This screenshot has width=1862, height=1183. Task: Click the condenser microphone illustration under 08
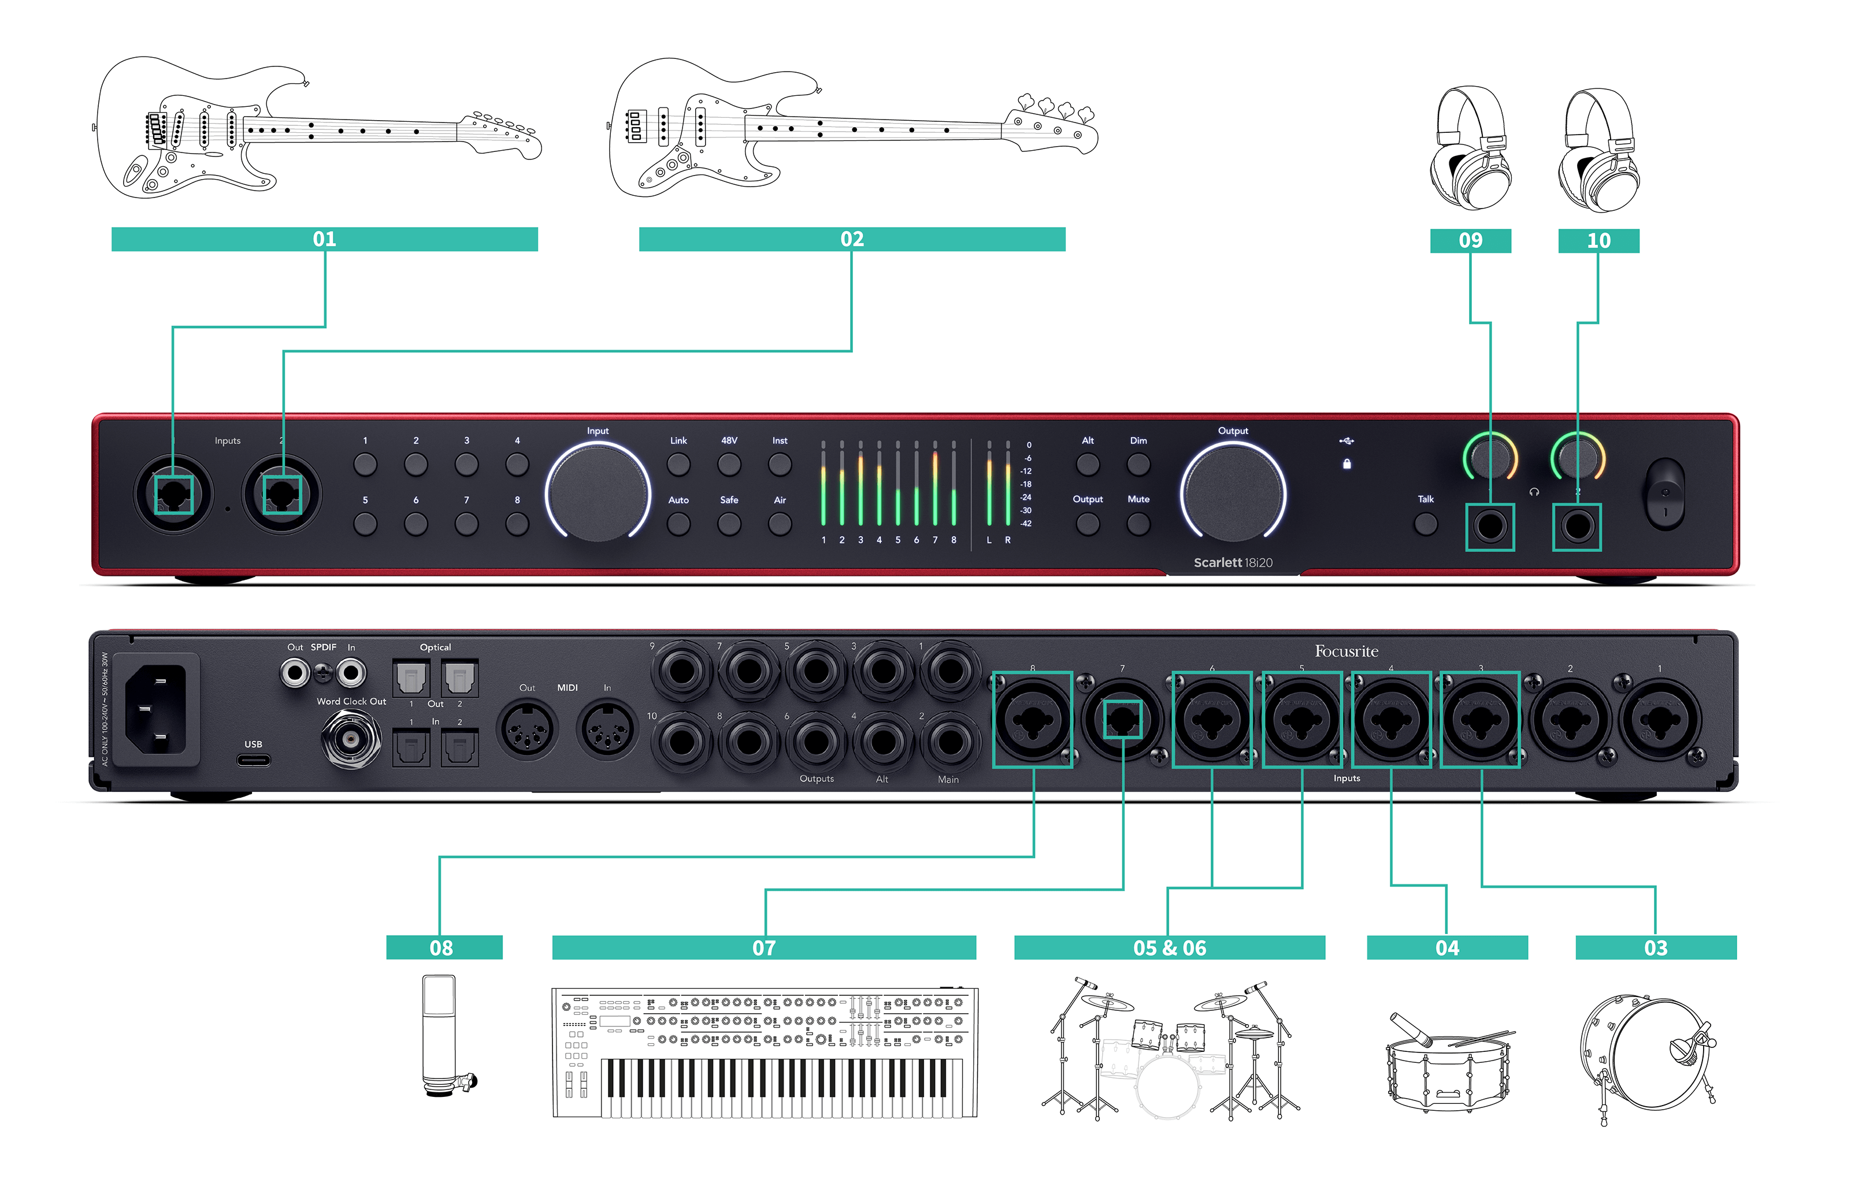[449, 1036]
